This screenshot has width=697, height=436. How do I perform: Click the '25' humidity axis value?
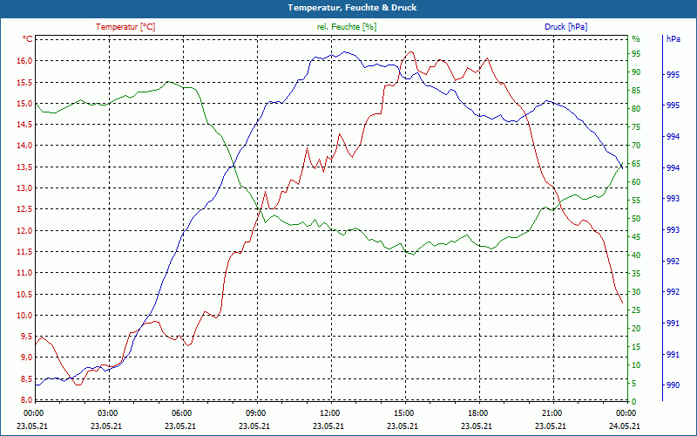(636, 310)
